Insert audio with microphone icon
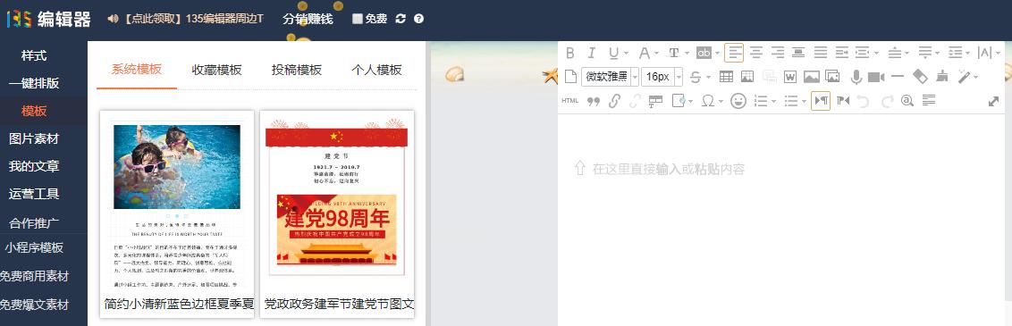The width and height of the screenshot is (1012, 326). click(x=856, y=77)
